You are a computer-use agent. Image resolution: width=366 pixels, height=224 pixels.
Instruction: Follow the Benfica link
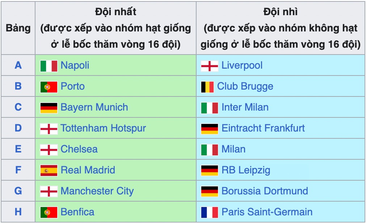[x=77, y=212]
